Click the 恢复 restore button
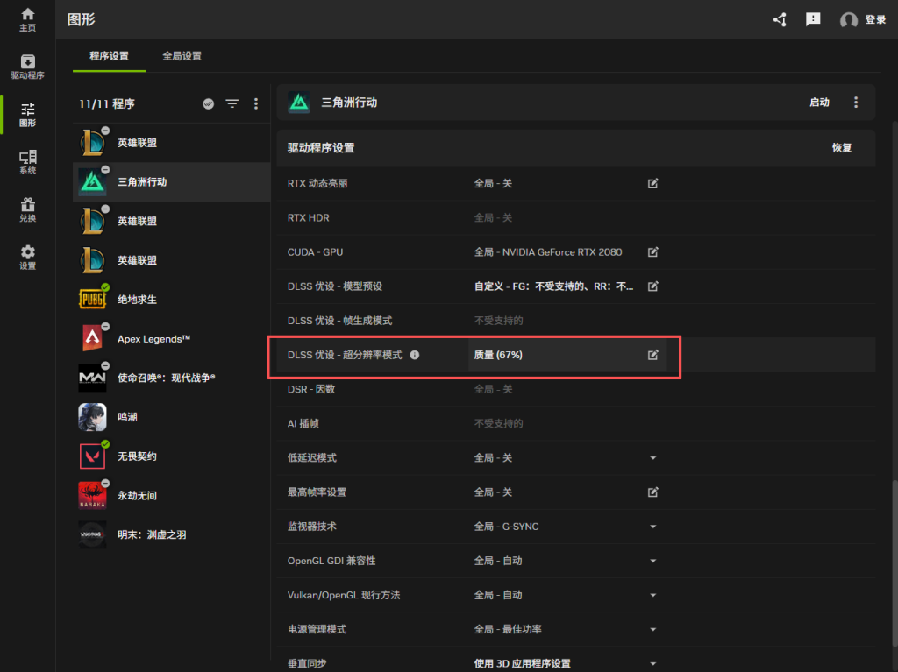Viewport: 898px width, 672px height. click(841, 148)
